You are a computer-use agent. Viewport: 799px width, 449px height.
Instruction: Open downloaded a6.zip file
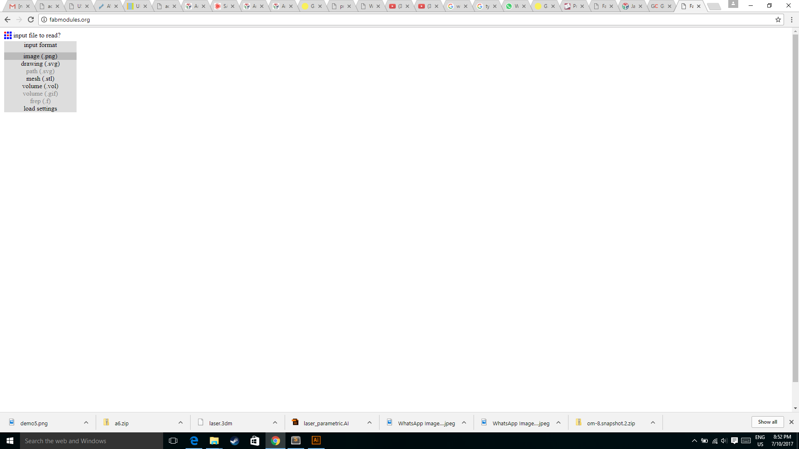click(122, 423)
